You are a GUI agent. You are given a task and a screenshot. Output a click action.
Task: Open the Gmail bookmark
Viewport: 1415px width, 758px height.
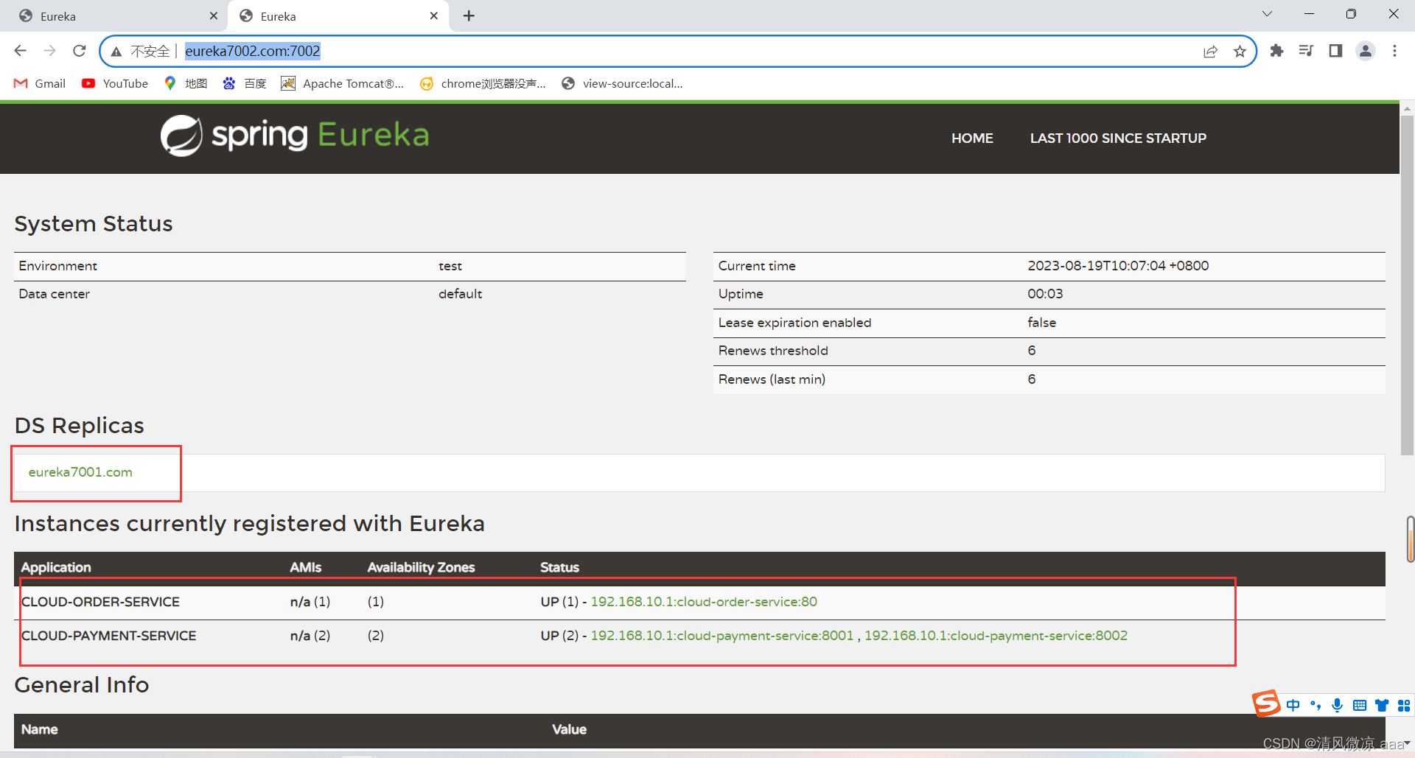[40, 83]
